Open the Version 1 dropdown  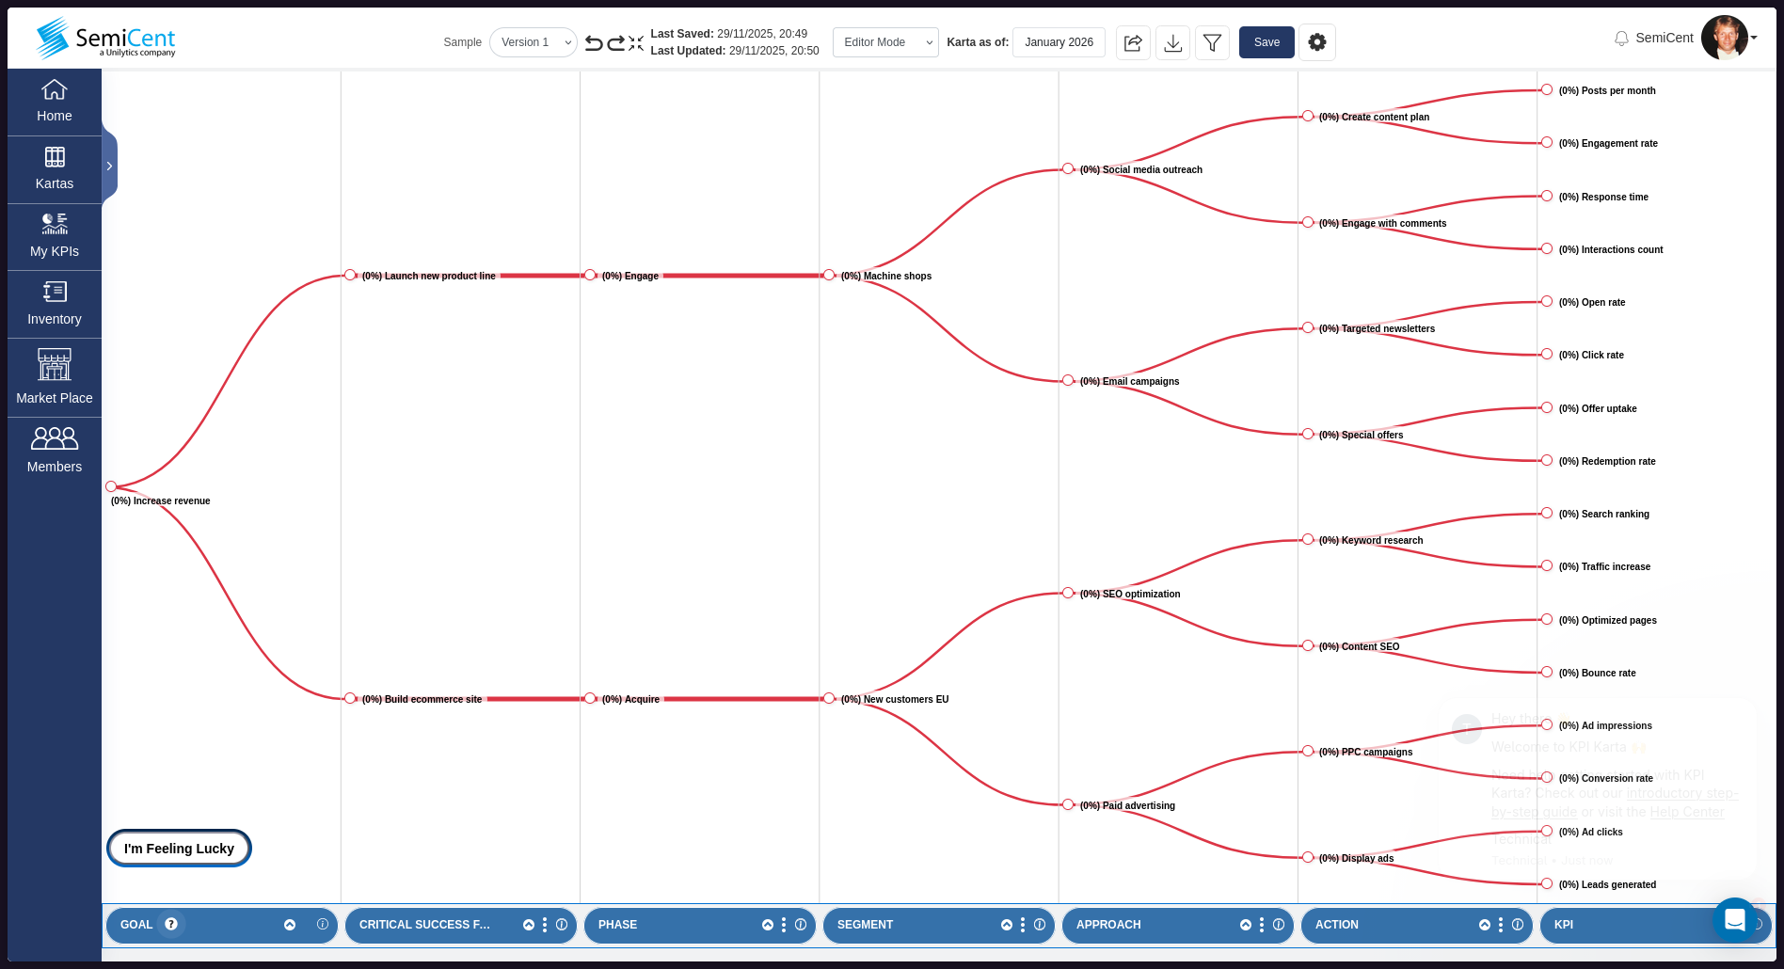click(533, 42)
